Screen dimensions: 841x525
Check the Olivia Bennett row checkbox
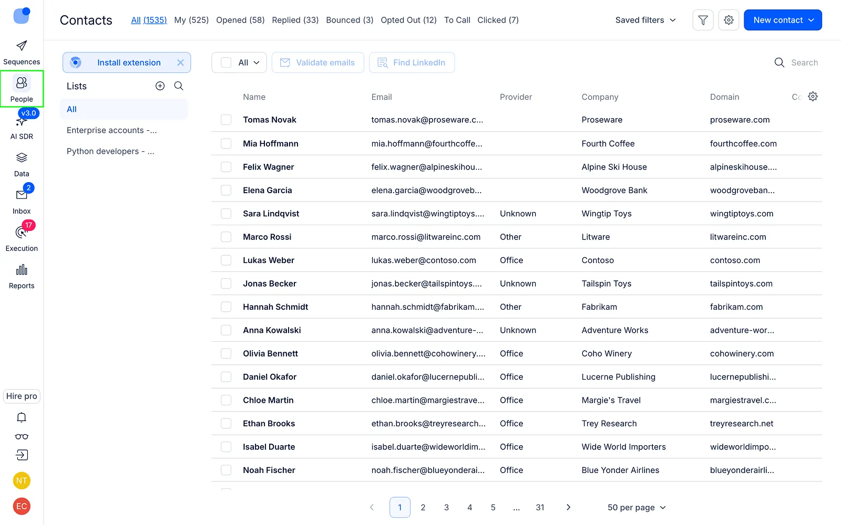226,353
